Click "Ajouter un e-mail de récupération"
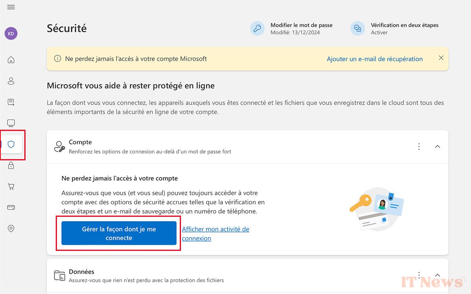The image size is (471, 294). tap(374, 59)
